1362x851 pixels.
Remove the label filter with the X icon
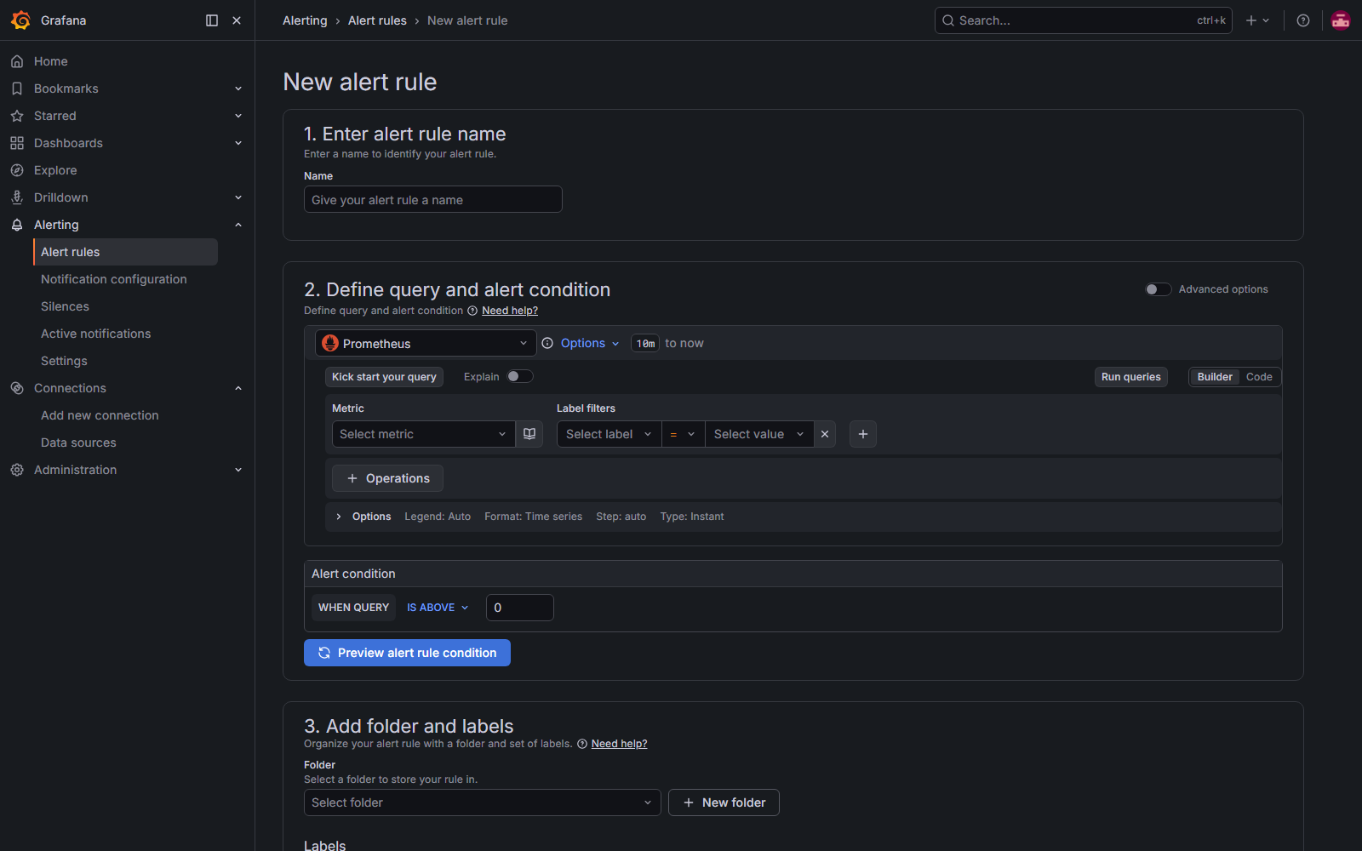[825, 434]
